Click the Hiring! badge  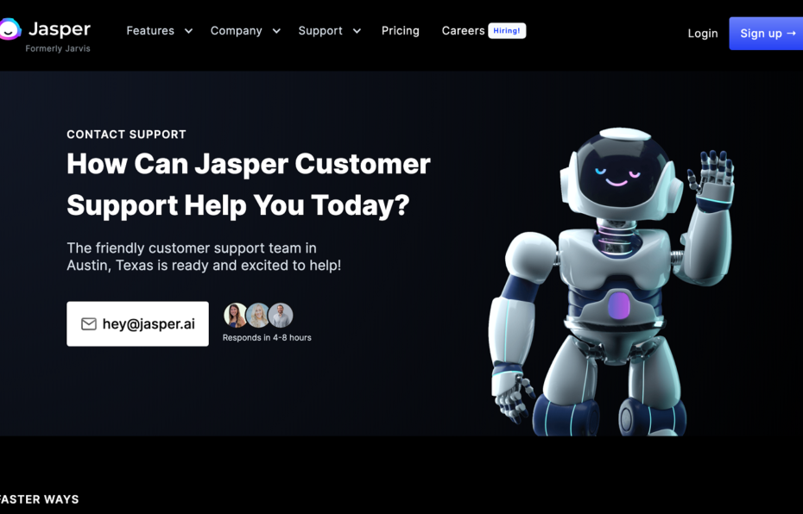(x=507, y=31)
